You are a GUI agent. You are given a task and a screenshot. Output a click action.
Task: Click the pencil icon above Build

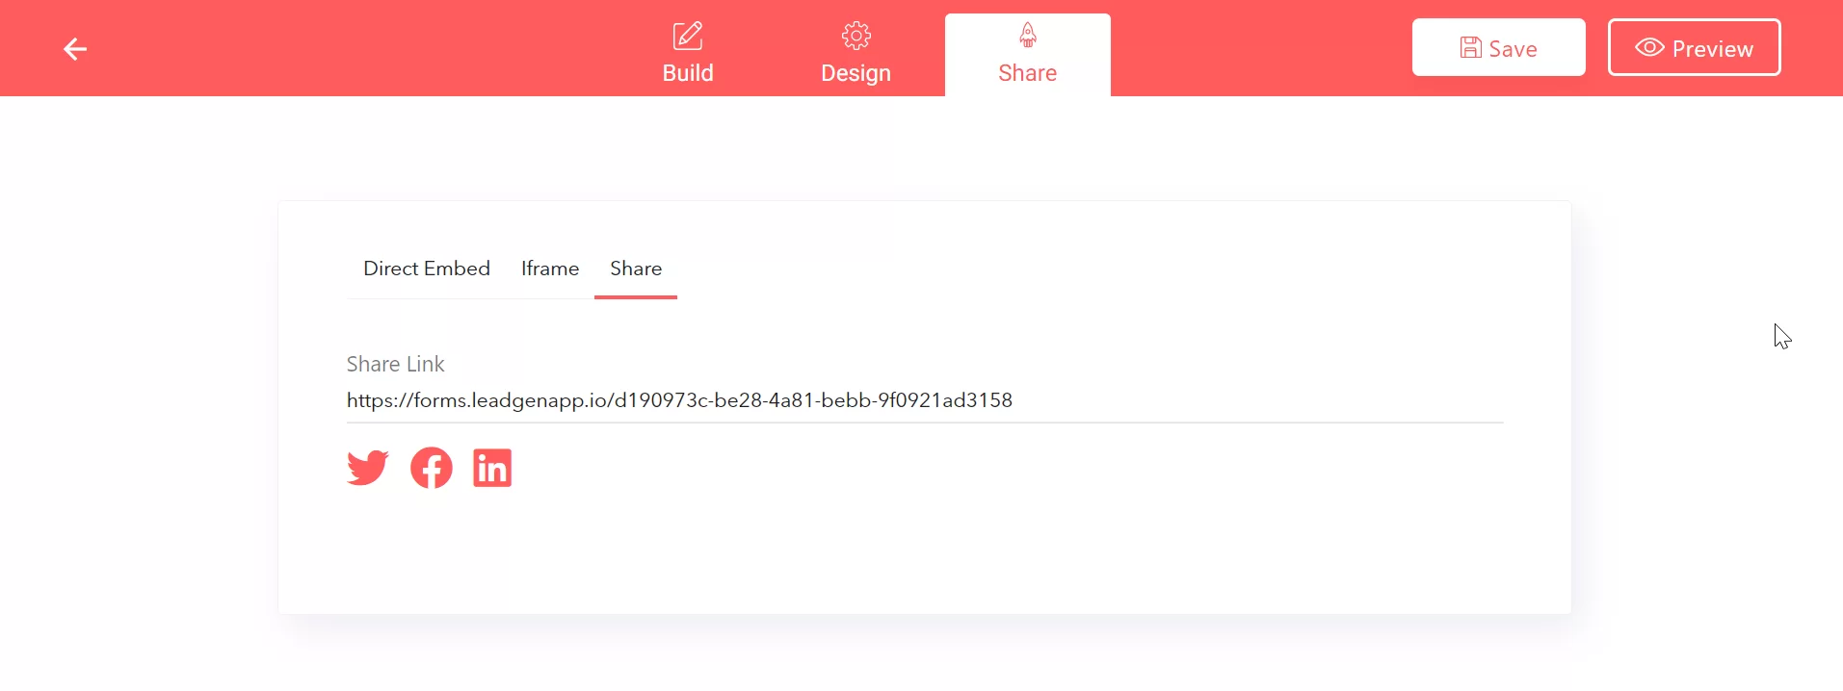point(687,36)
